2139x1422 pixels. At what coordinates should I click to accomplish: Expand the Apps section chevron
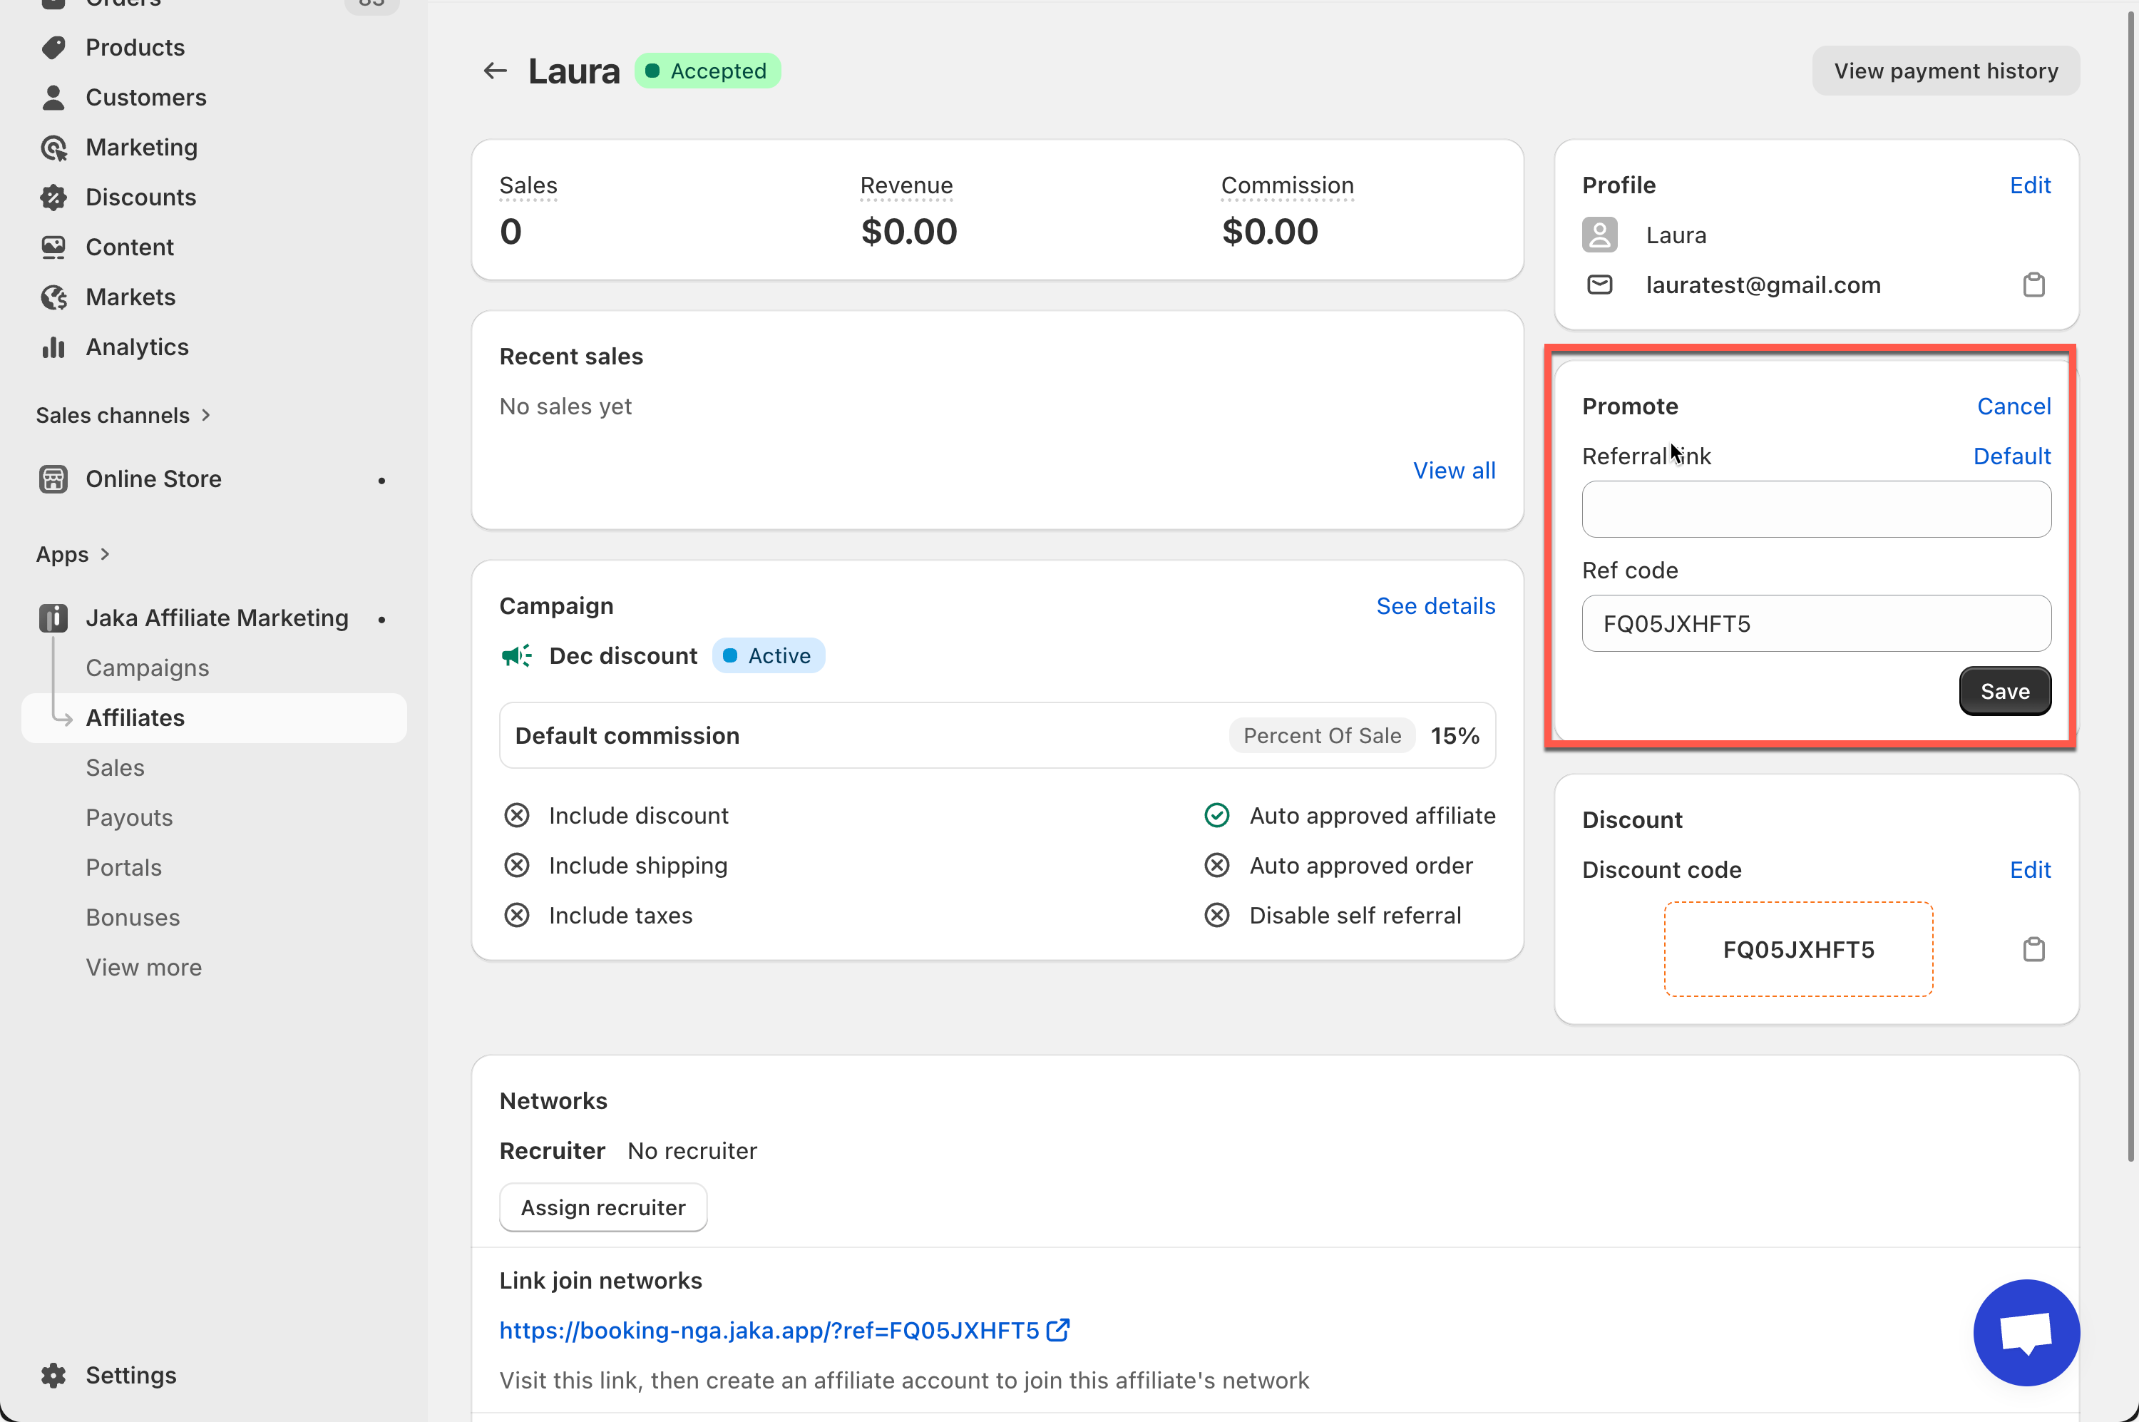pos(106,554)
